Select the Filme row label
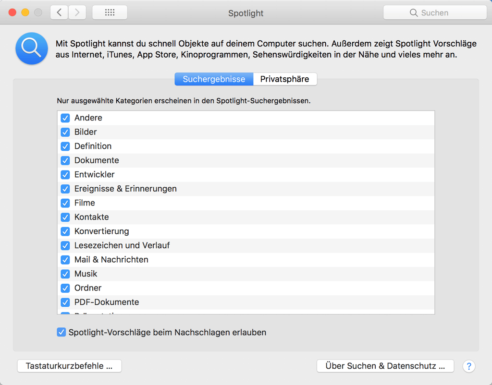492x385 pixels. pos(85,203)
